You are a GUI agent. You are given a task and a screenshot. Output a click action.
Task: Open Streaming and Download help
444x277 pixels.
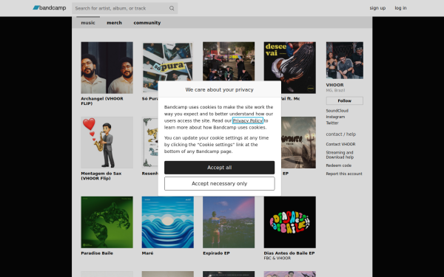point(340,154)
